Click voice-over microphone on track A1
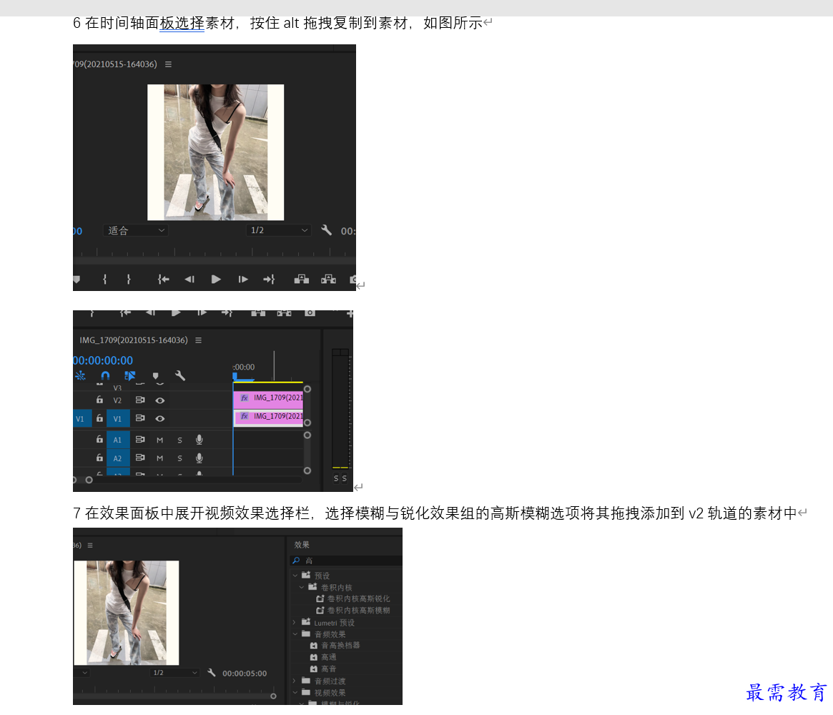 [199, 440]
